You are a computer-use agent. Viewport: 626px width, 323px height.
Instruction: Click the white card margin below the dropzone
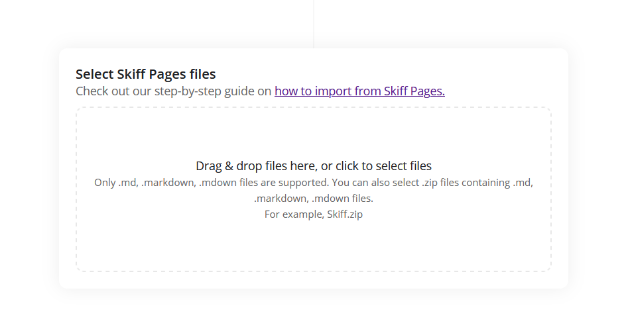pyautogui.click(x=313, y=280)
